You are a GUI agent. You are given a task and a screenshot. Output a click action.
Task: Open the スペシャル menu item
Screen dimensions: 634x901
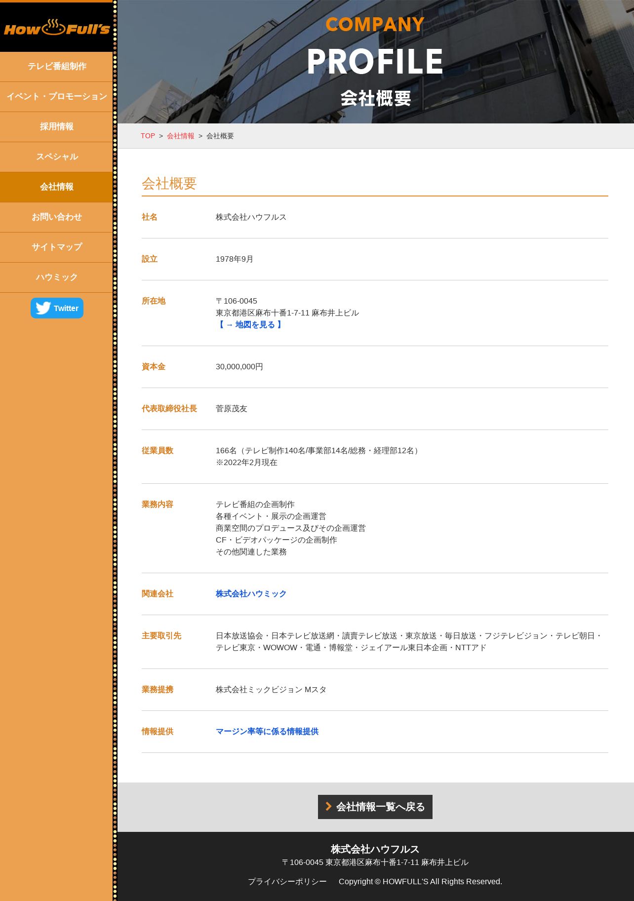coord(57,157)
